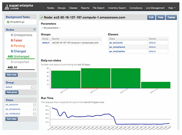Open the Group sidebar heading link
The image size is (182, 135).
(10, 83)
